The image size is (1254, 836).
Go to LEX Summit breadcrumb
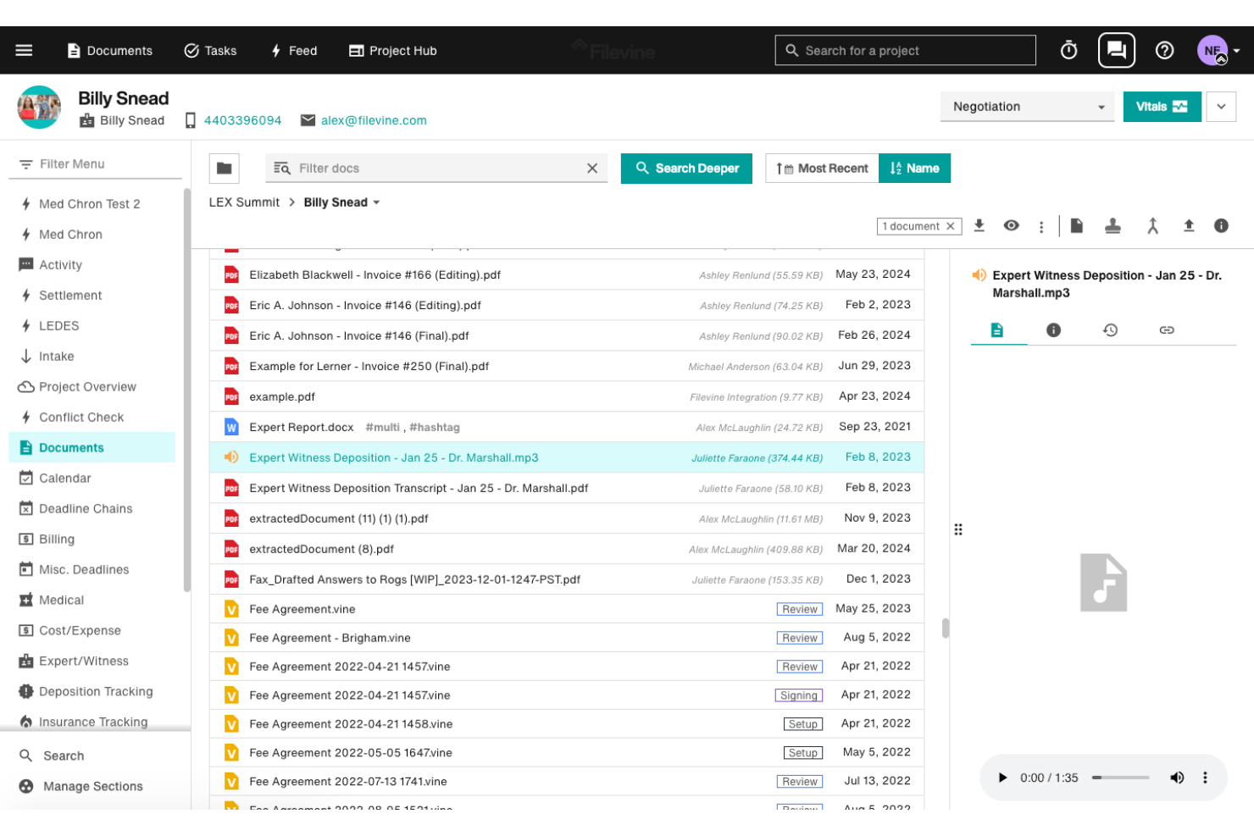click(x=244, y=202)
